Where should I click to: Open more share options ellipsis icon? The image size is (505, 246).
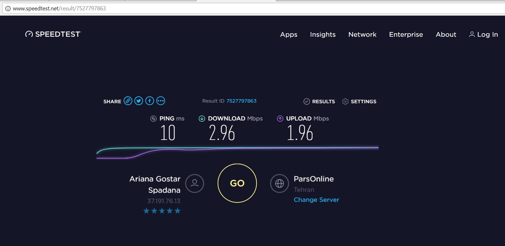click(x=161, y=101)
